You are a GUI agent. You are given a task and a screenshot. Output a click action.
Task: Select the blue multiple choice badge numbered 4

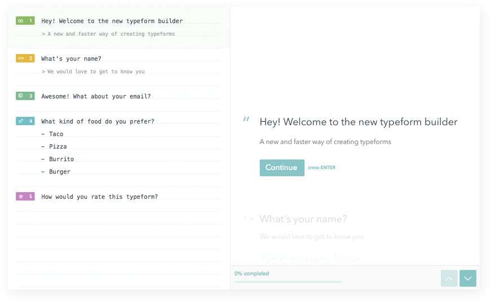[25, 121]
